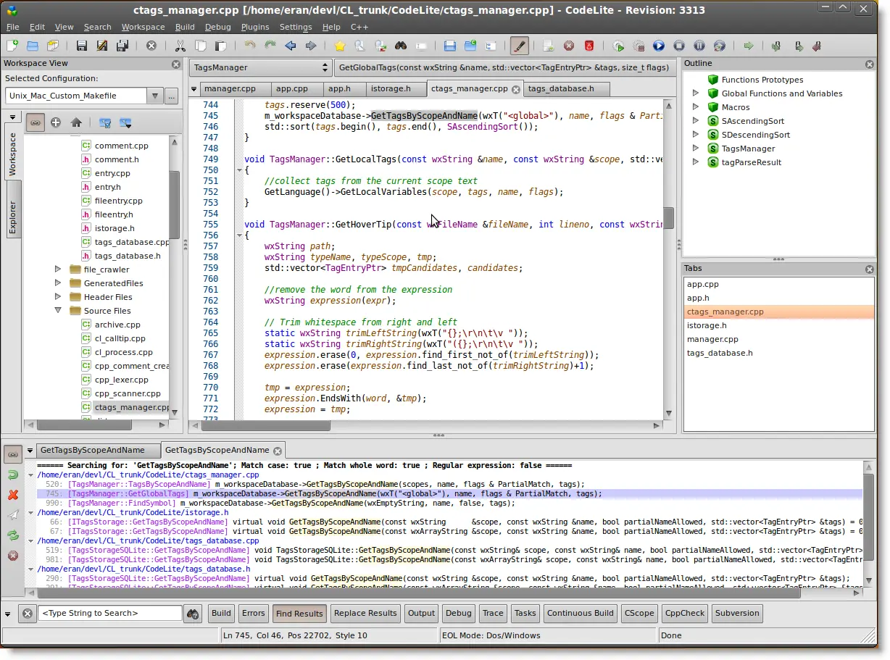Navigate backward with blue left arrow
Image resolution: width=890 pixels, height=660 pixels.
[291, 46]
